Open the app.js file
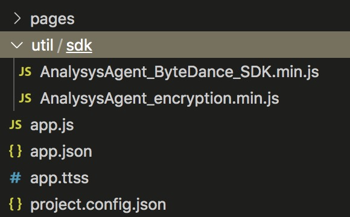350x217 pixels. click(52, 125)
